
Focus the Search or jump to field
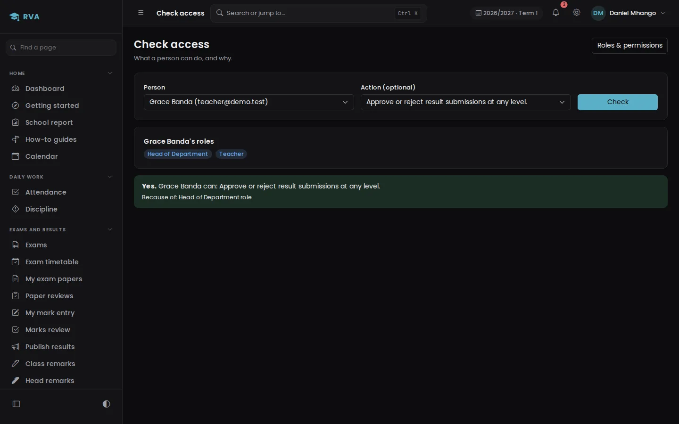318,13
